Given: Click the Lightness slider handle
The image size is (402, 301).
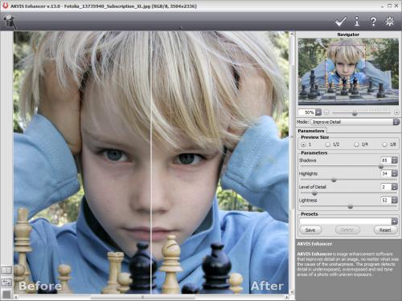Looking at the screenshot, I should coord(351,206).
